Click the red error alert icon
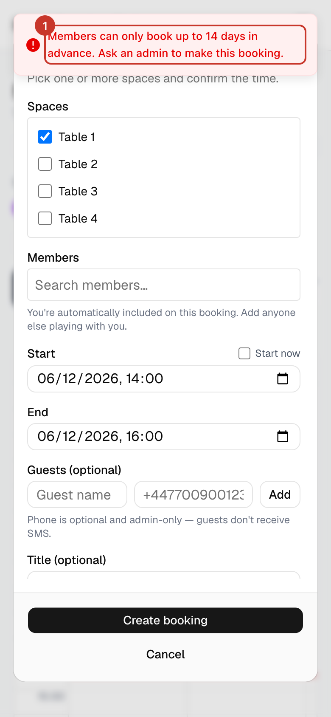 pos(33,45)
